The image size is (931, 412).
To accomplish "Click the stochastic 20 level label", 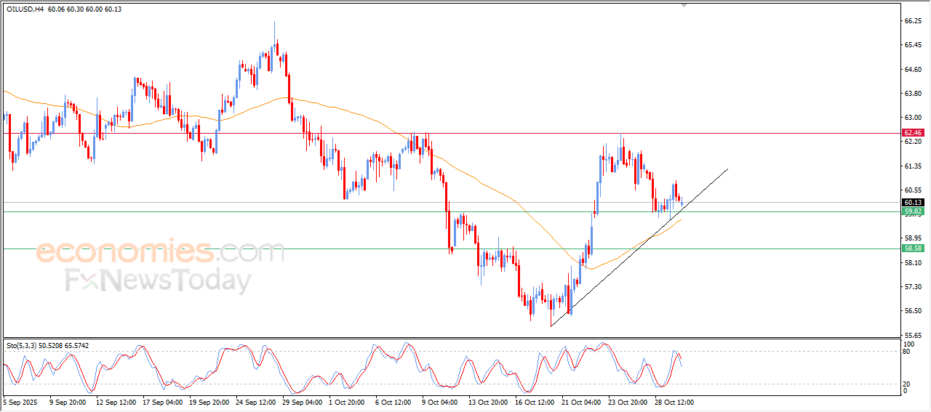I will pos(906,384).
